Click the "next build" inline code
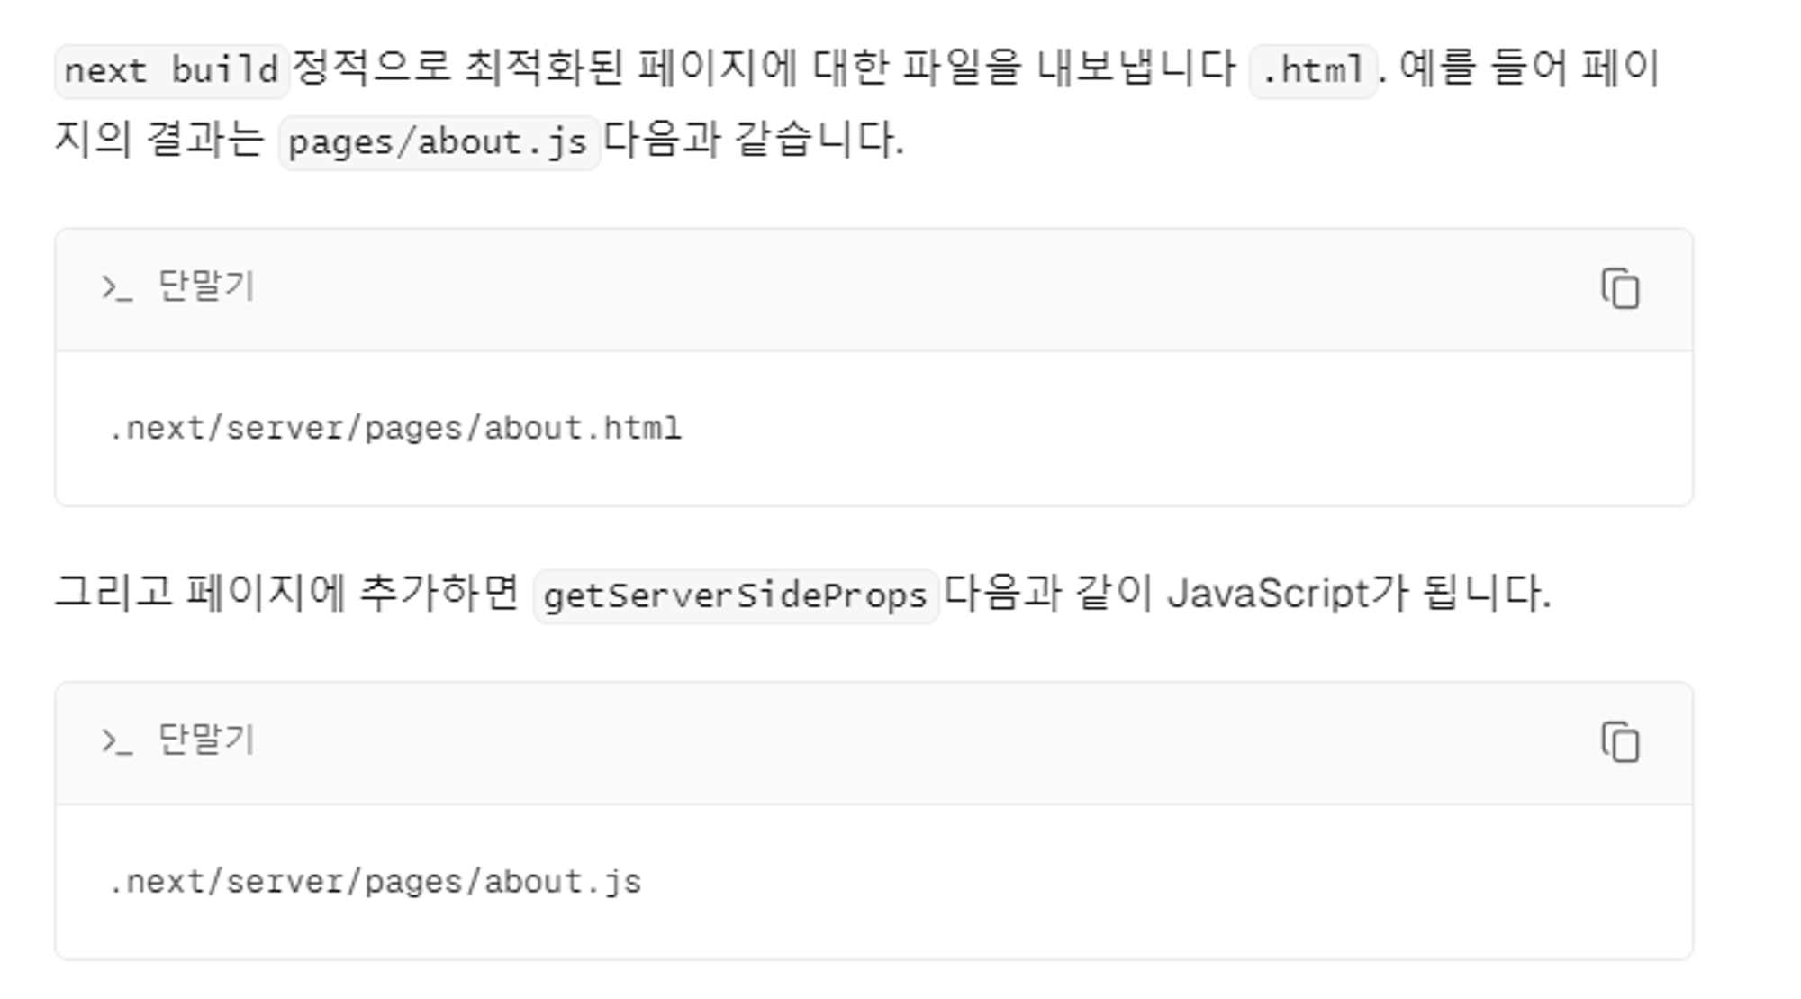The height and width of the screenshot is (999, 1801). coord(171,70)
